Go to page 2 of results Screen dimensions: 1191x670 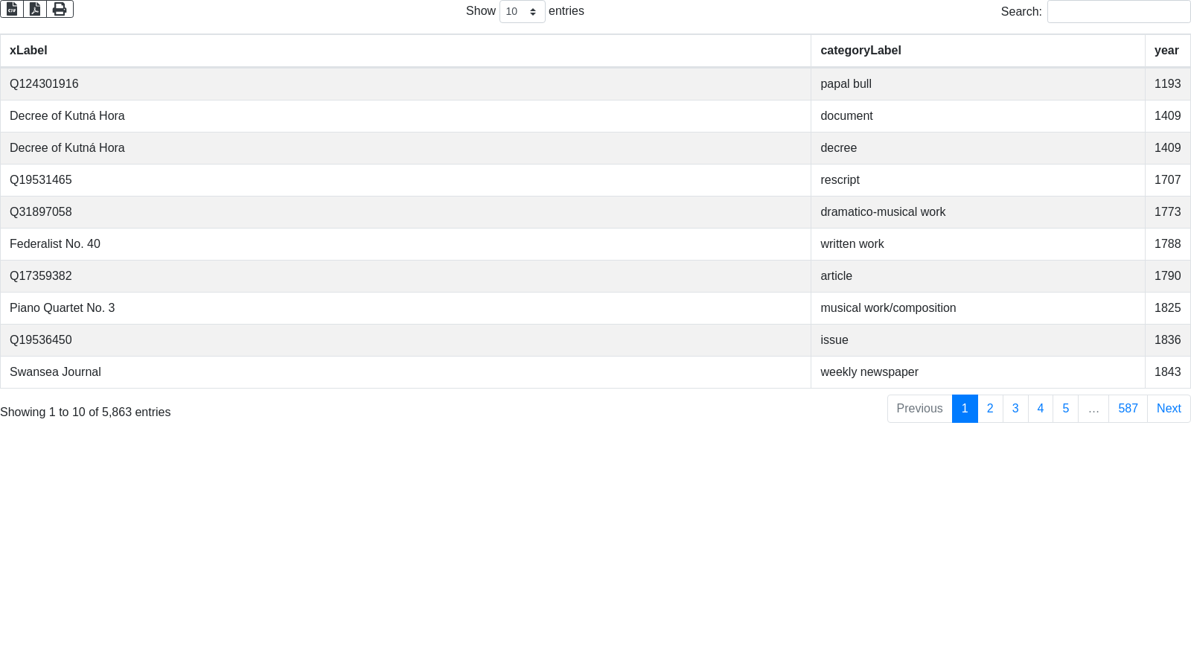coord(990,409)
